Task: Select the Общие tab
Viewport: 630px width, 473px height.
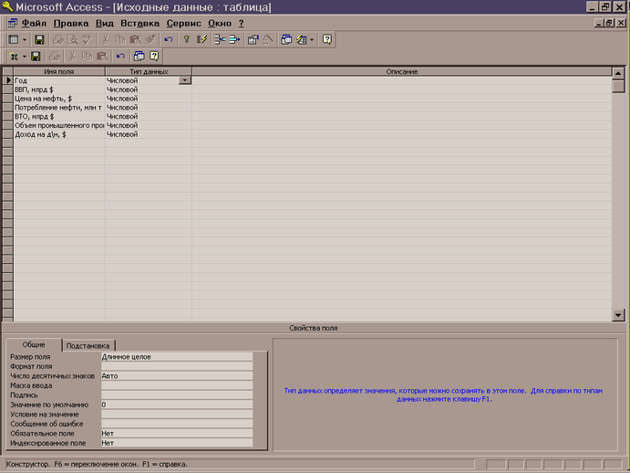Action: click(34, 344)
